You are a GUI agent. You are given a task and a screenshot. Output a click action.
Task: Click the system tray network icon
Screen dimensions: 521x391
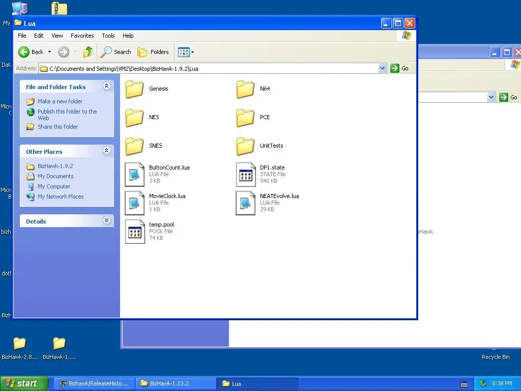click(483, 384)
